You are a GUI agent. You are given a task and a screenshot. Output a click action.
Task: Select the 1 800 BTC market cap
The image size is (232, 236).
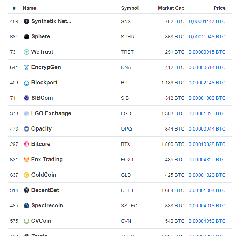click(x=173, y=144)
